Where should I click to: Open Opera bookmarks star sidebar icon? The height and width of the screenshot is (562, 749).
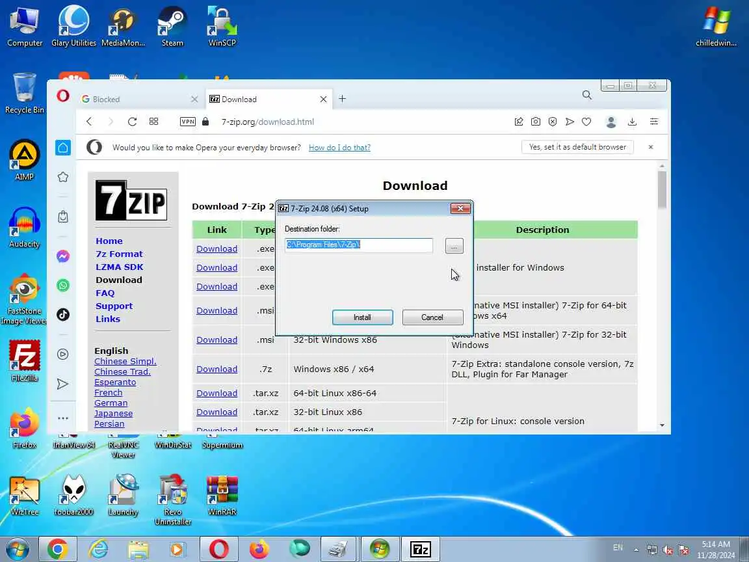[x=63, y=178]
